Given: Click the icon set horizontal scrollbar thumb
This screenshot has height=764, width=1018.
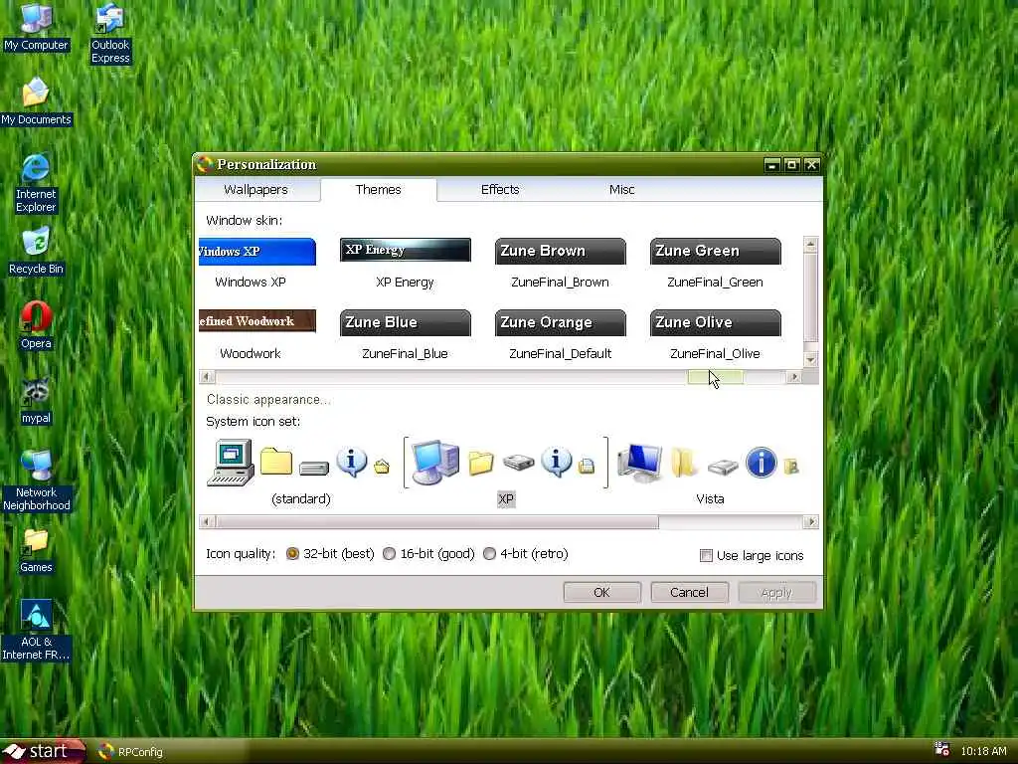Looking at the screenshot, I should 437,521.
